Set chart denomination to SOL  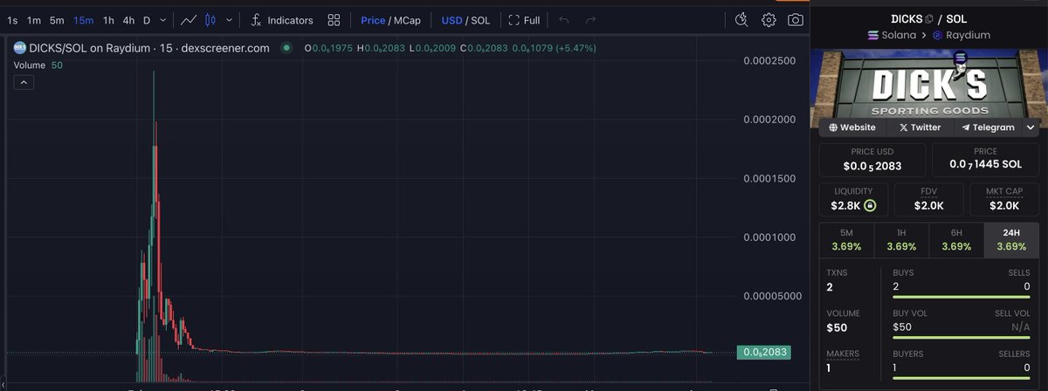[x=480, y=19]
